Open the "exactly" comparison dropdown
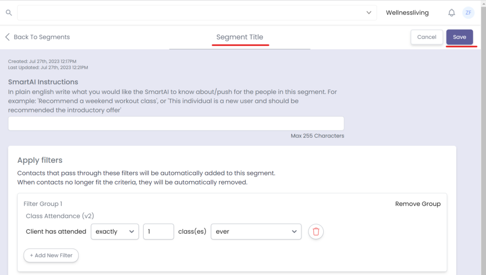 click(x=114, y=231)
